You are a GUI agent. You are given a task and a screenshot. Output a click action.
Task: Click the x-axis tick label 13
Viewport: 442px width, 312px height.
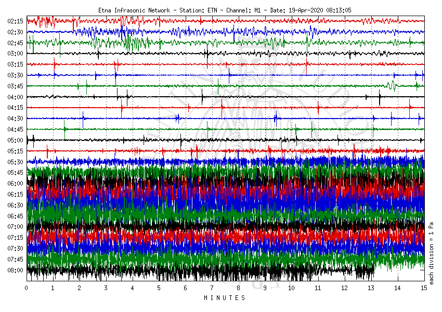(x=371, y=288)
